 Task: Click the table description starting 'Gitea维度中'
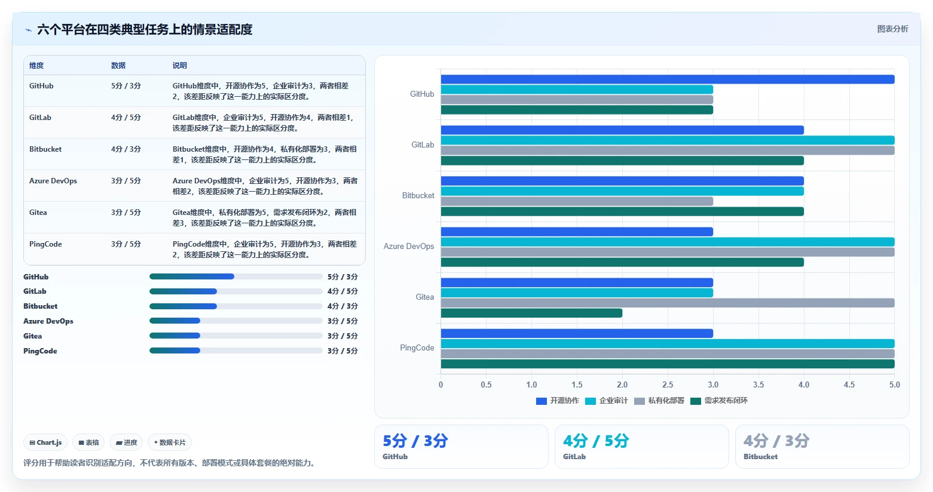(x=265, y=217)
